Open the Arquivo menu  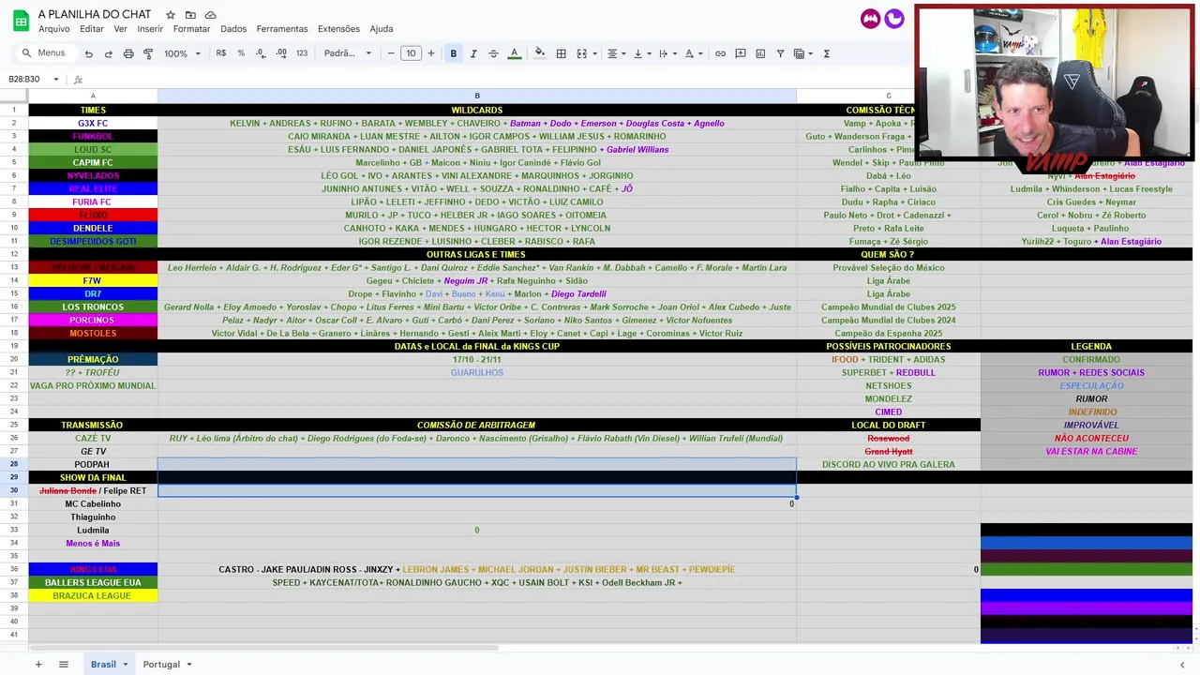(x=54, y=29)
